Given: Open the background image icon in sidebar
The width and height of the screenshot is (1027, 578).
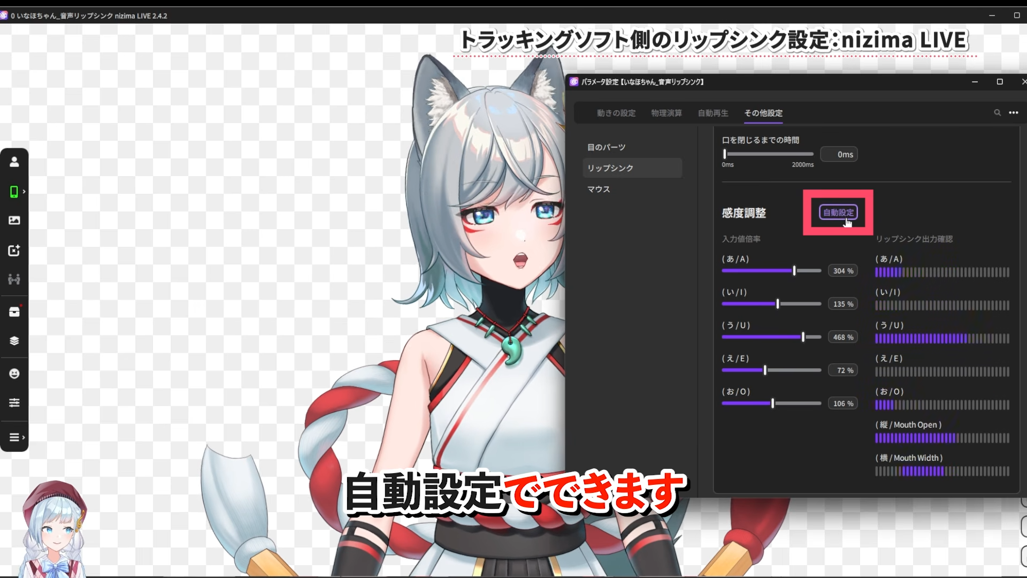Looking at the screenshot, I should coord(14,220).
